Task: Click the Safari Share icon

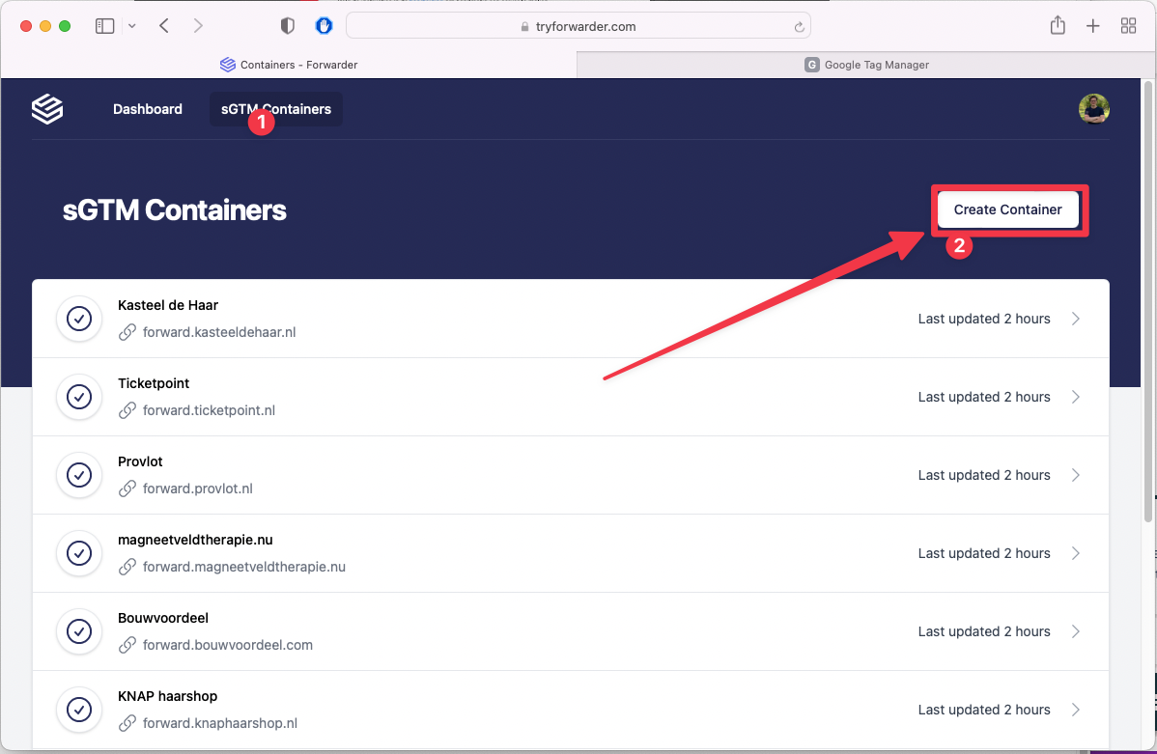Action: click(x=1058, y=26)
